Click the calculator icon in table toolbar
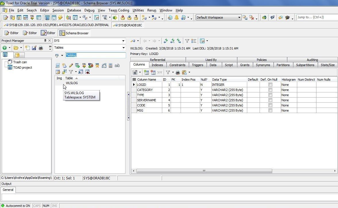 pos(110,66)
